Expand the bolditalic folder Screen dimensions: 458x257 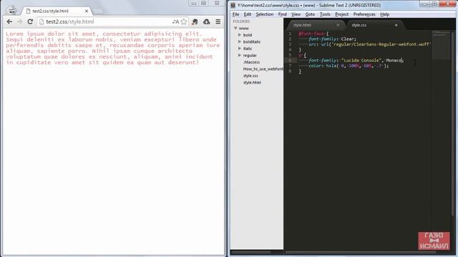[x=240, y=41]
